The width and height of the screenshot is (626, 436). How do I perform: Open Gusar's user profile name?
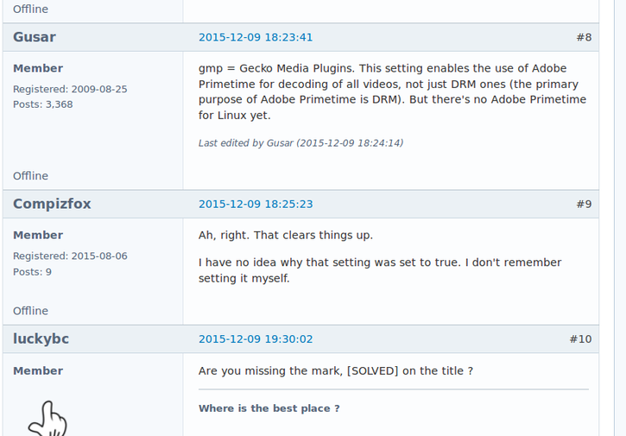click(35, 37)
